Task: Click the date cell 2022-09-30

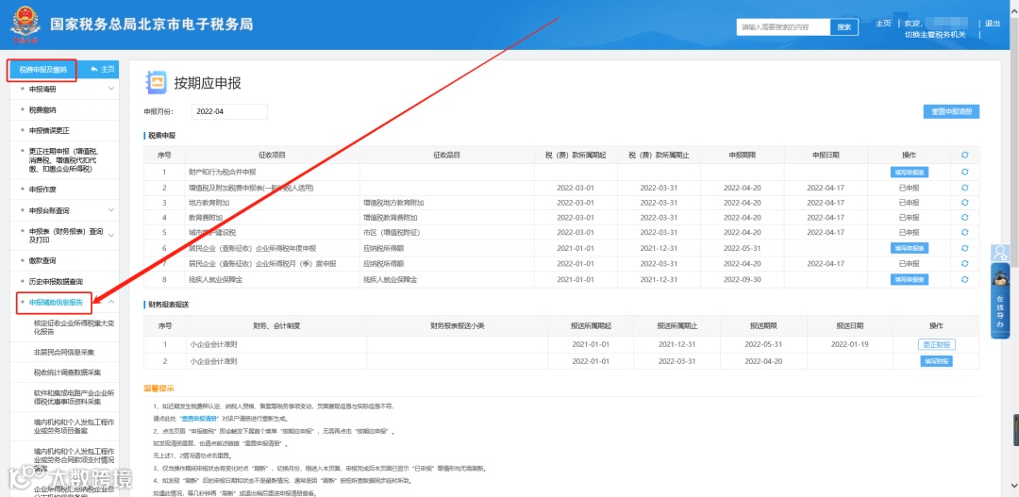Action: (x=743, y=279)
